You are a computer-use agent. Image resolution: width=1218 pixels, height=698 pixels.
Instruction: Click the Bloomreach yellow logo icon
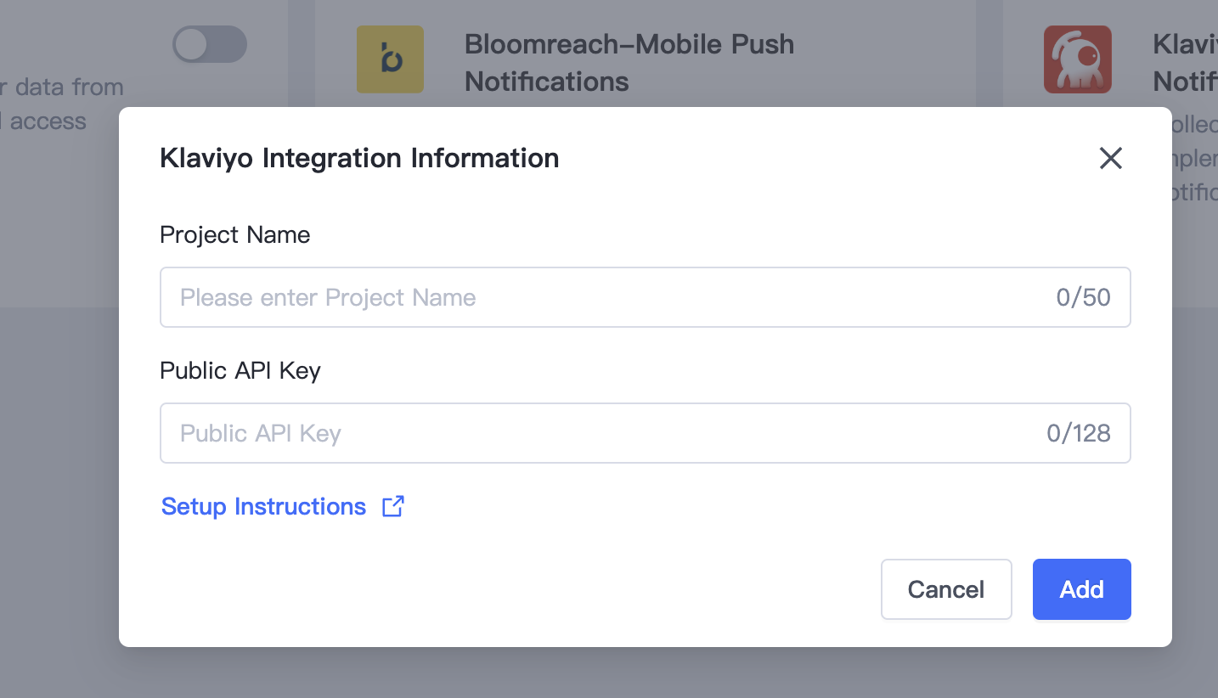pyautogui.click(x=390, y=59)
